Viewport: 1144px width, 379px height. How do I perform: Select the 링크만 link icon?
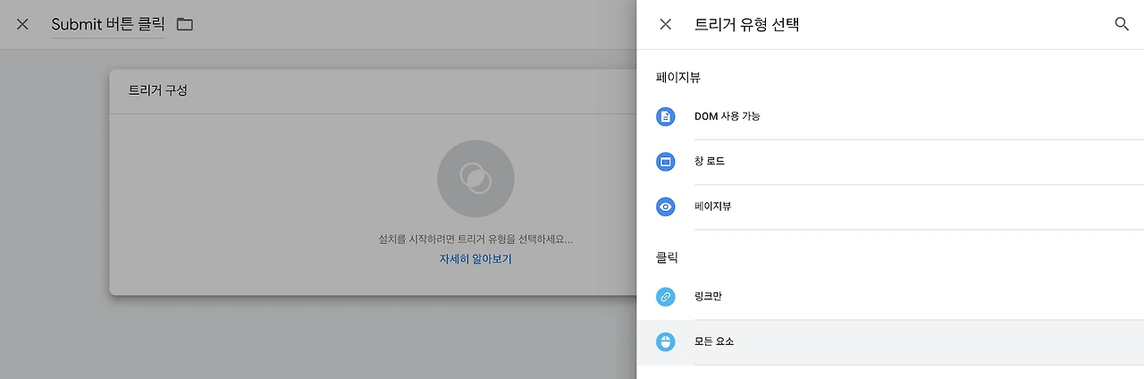665,297
